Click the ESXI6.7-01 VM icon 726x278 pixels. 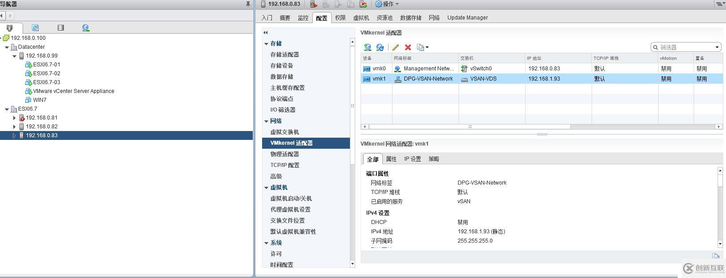click(28, 65)
